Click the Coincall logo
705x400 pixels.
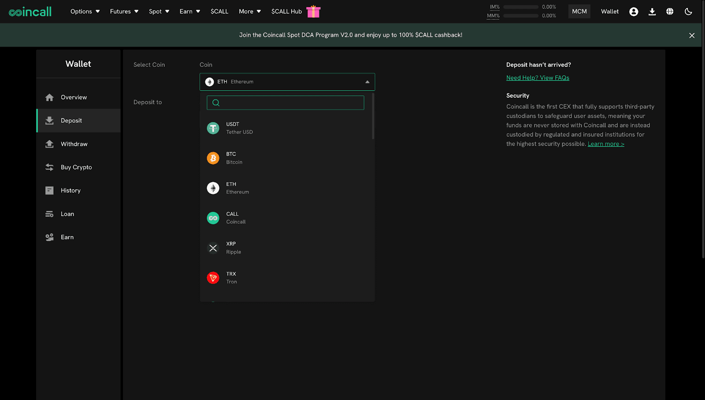30,11
